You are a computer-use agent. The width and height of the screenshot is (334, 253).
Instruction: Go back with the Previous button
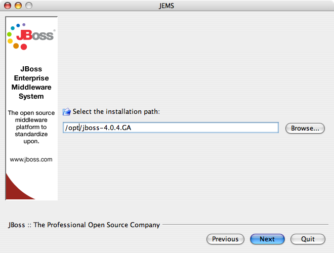click(225, 239)
